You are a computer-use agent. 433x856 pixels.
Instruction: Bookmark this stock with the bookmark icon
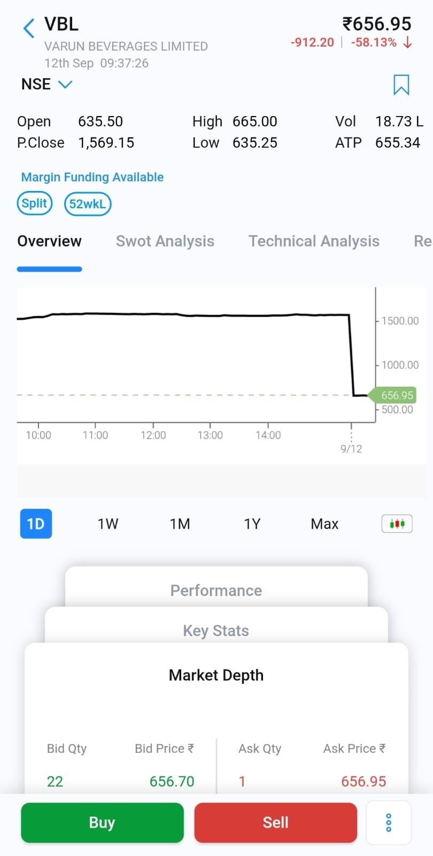point(401,85)
